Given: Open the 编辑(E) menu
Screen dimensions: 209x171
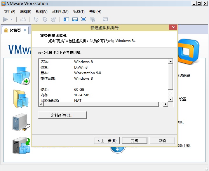Looking at the screenshot, I should [x=25, y=12].
